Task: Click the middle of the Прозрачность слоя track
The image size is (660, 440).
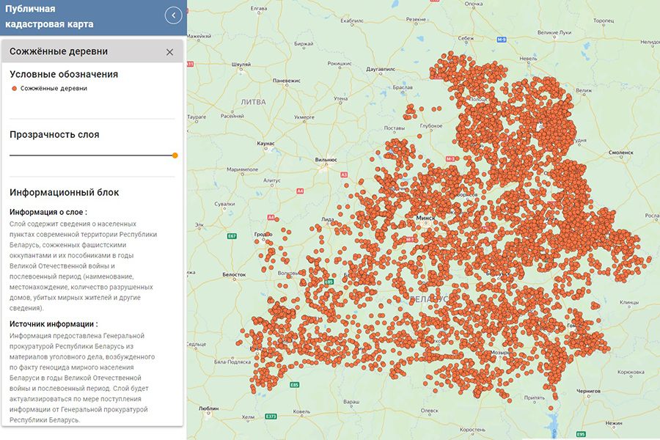Action: pos(92,155)
